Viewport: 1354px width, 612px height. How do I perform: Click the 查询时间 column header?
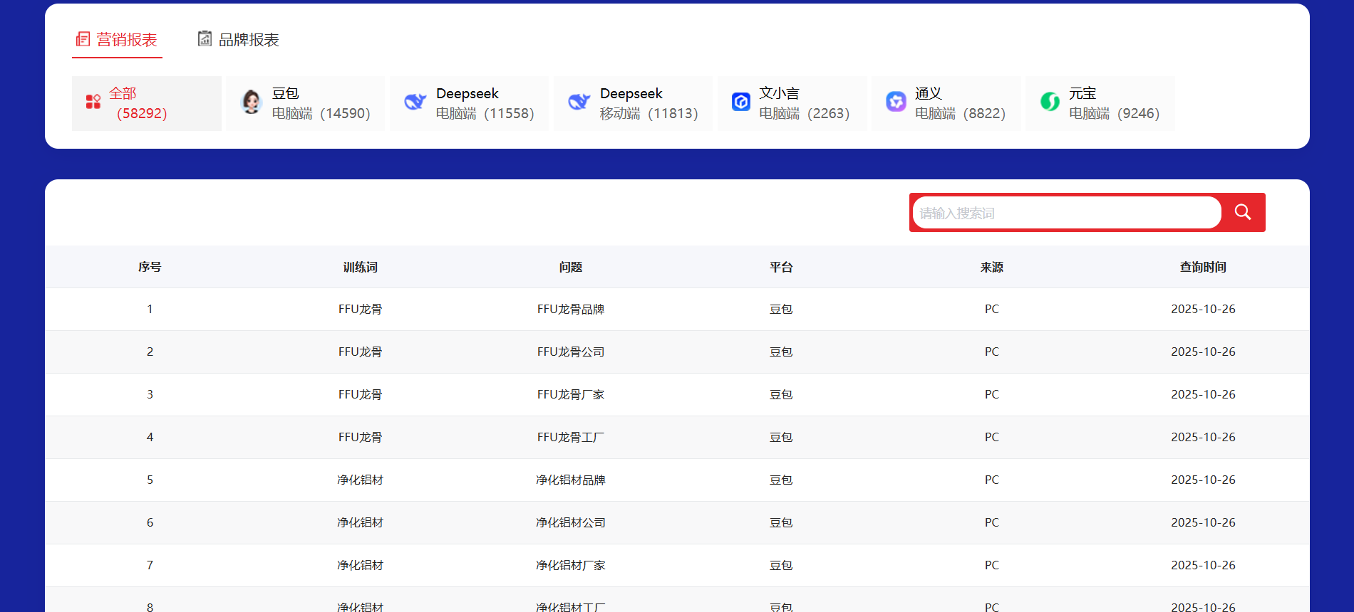pyautogui.click(x=1203, y=267)
